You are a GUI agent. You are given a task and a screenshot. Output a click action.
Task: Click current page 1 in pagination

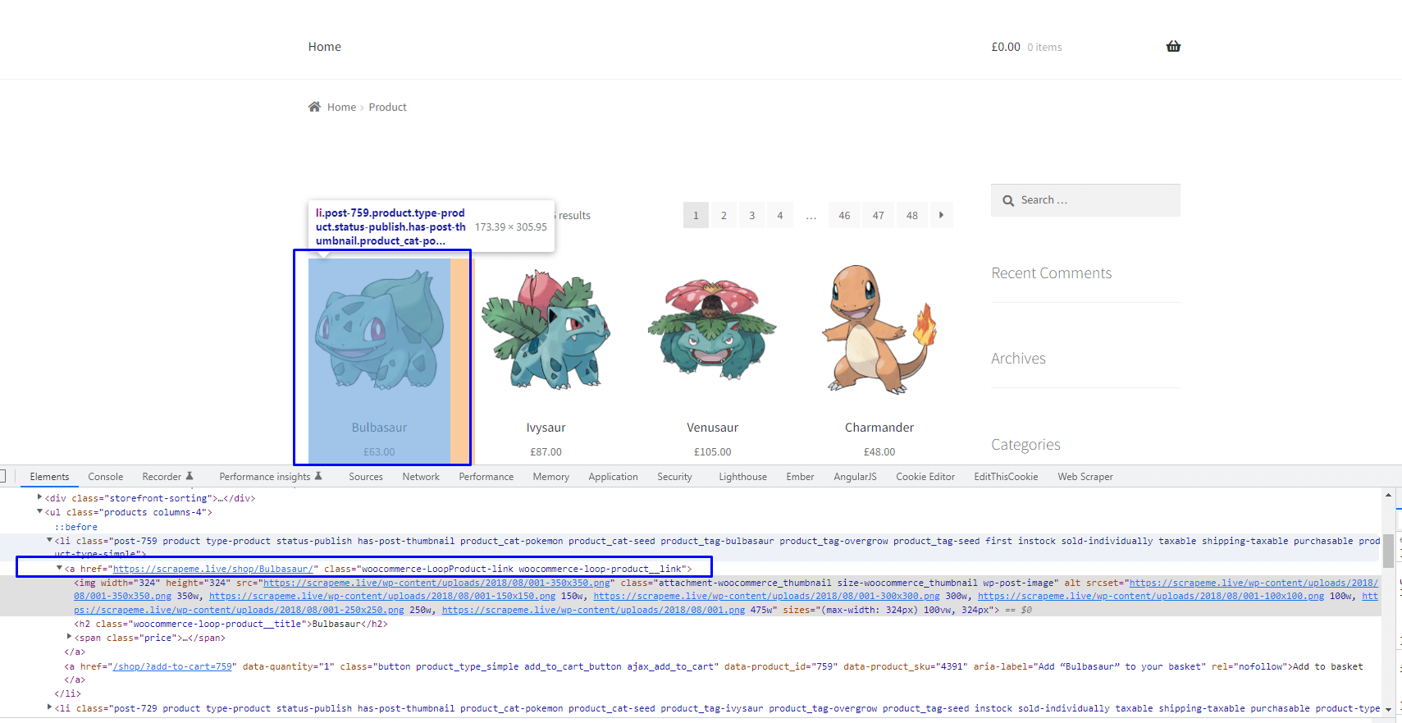point(696,215)
